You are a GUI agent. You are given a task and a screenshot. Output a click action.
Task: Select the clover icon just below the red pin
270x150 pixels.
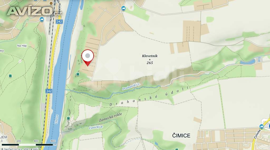coord(78,74)
